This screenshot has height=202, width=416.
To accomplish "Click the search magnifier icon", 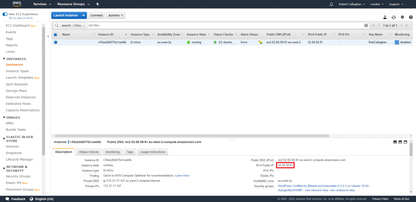I will [56, 26].
